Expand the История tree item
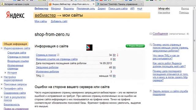Screen dimensions: 196x110 point(5,72)
